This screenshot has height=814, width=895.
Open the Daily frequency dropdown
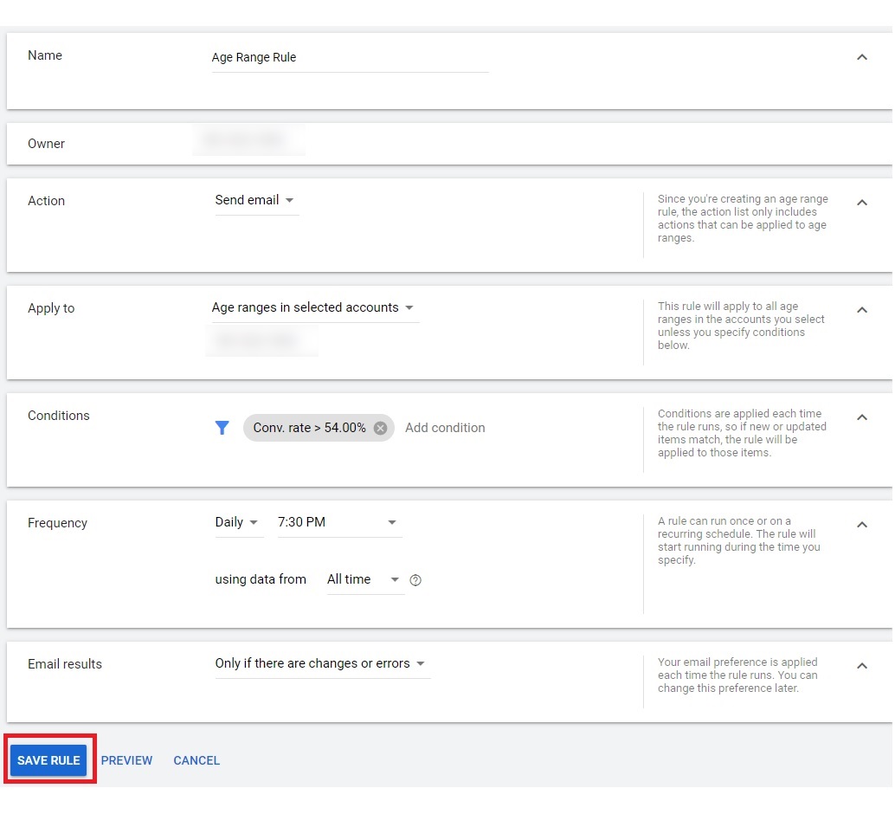[x=238, y=523]
